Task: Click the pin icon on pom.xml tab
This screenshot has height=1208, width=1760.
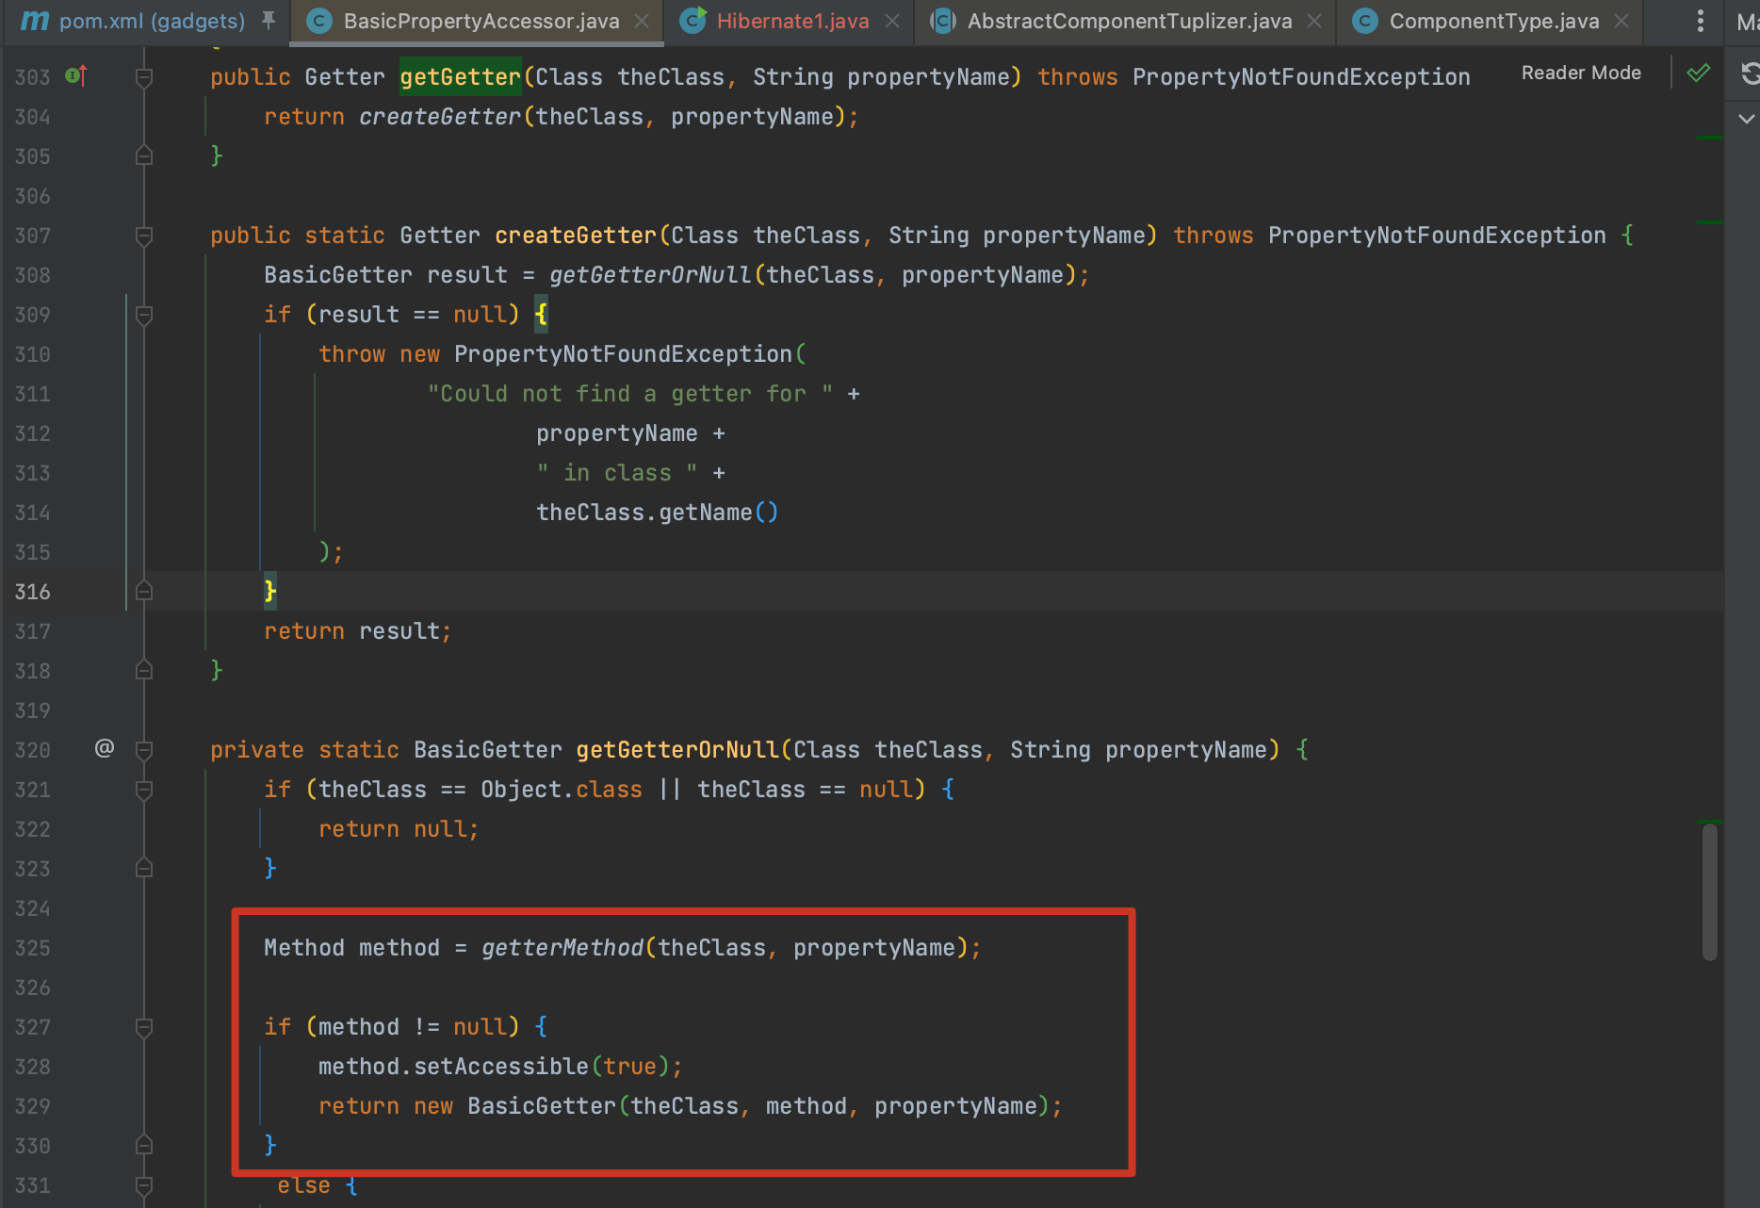Action: 269,20
